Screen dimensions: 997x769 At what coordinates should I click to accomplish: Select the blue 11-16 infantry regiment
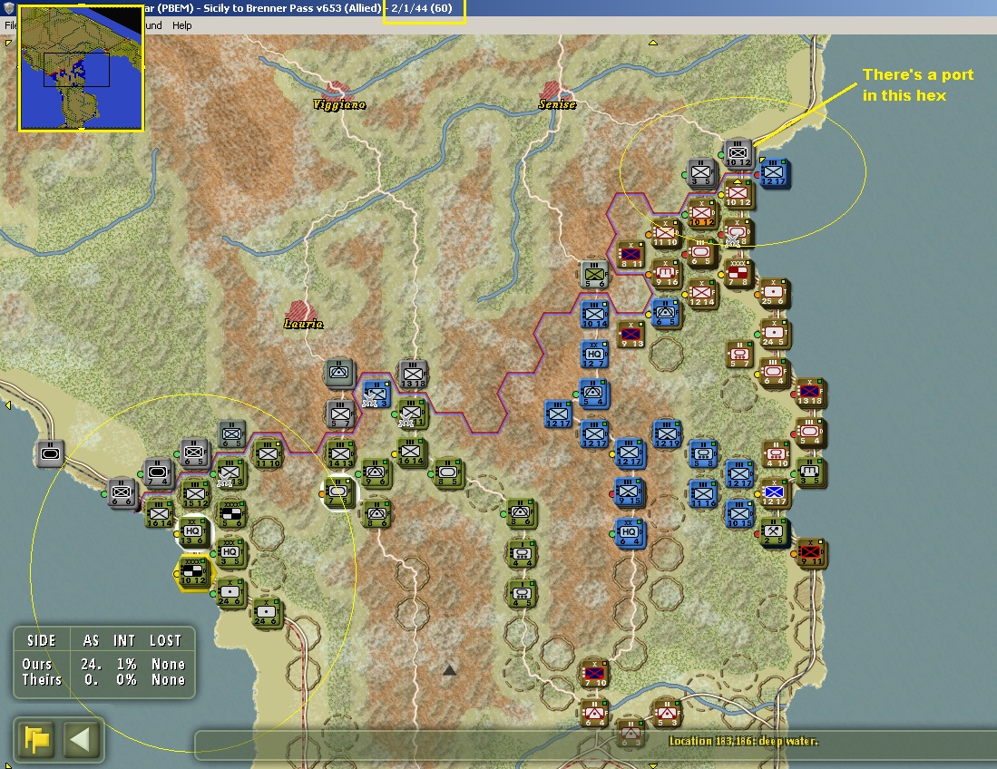pos(703,494)
